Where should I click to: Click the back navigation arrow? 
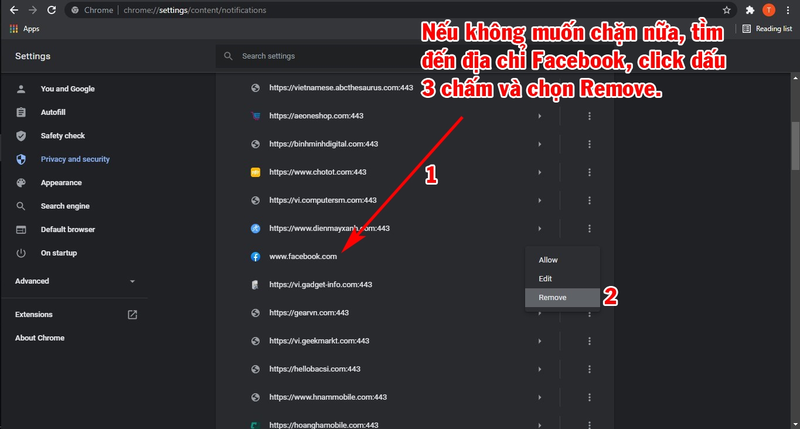[x=13, y=9]
